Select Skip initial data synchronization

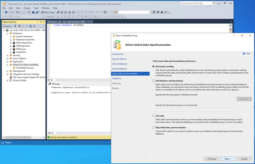tap(153, 127)
